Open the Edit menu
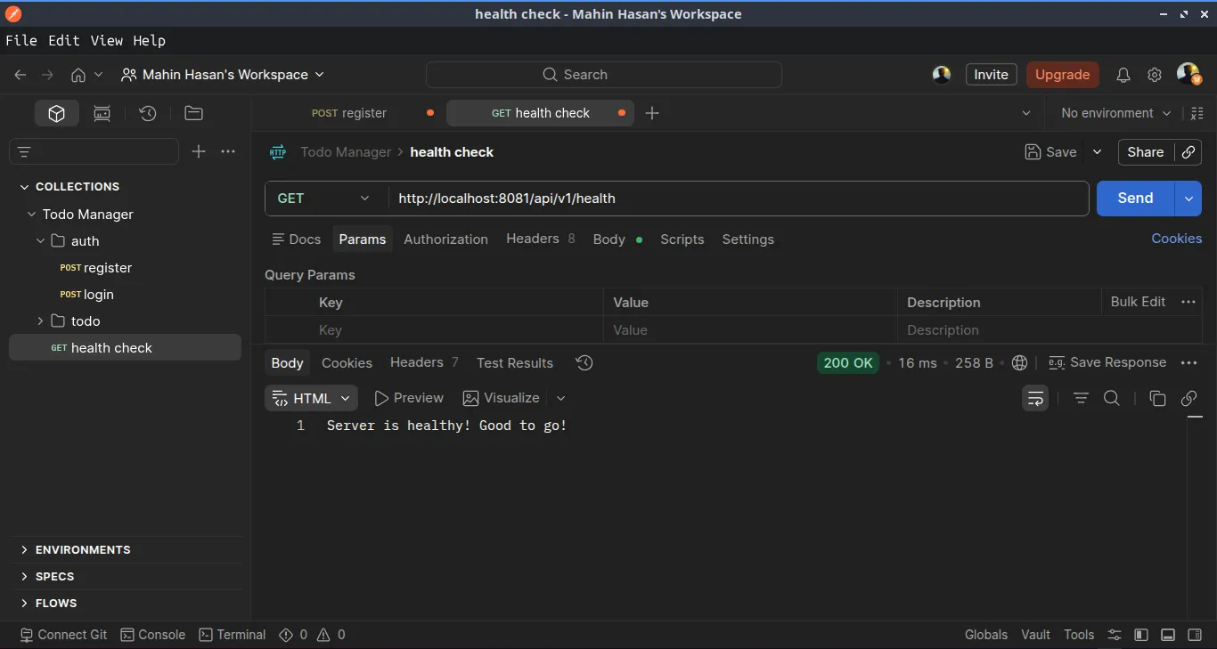 tap(63, 40)
